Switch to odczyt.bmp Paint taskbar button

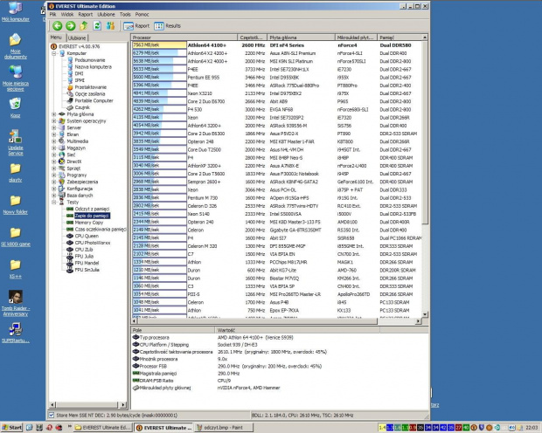pyautogui.click(x=224, y=428)
